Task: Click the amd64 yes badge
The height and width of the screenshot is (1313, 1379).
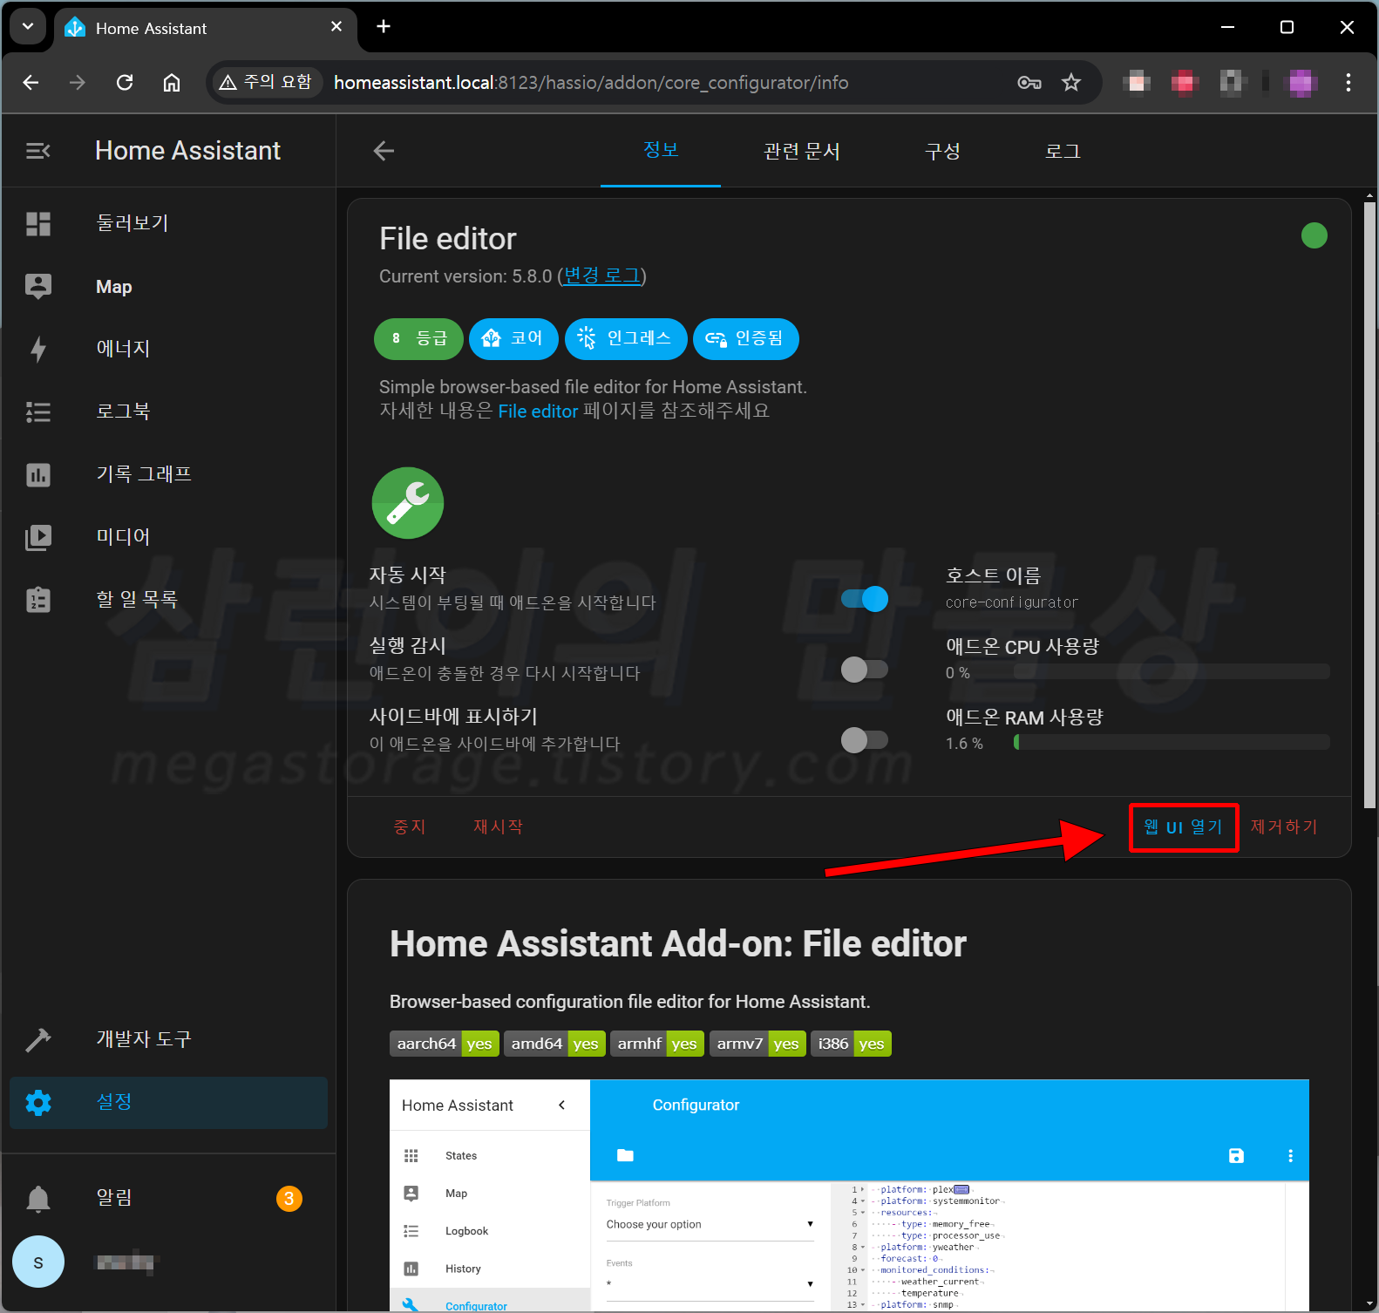Action: point(554,1044)
